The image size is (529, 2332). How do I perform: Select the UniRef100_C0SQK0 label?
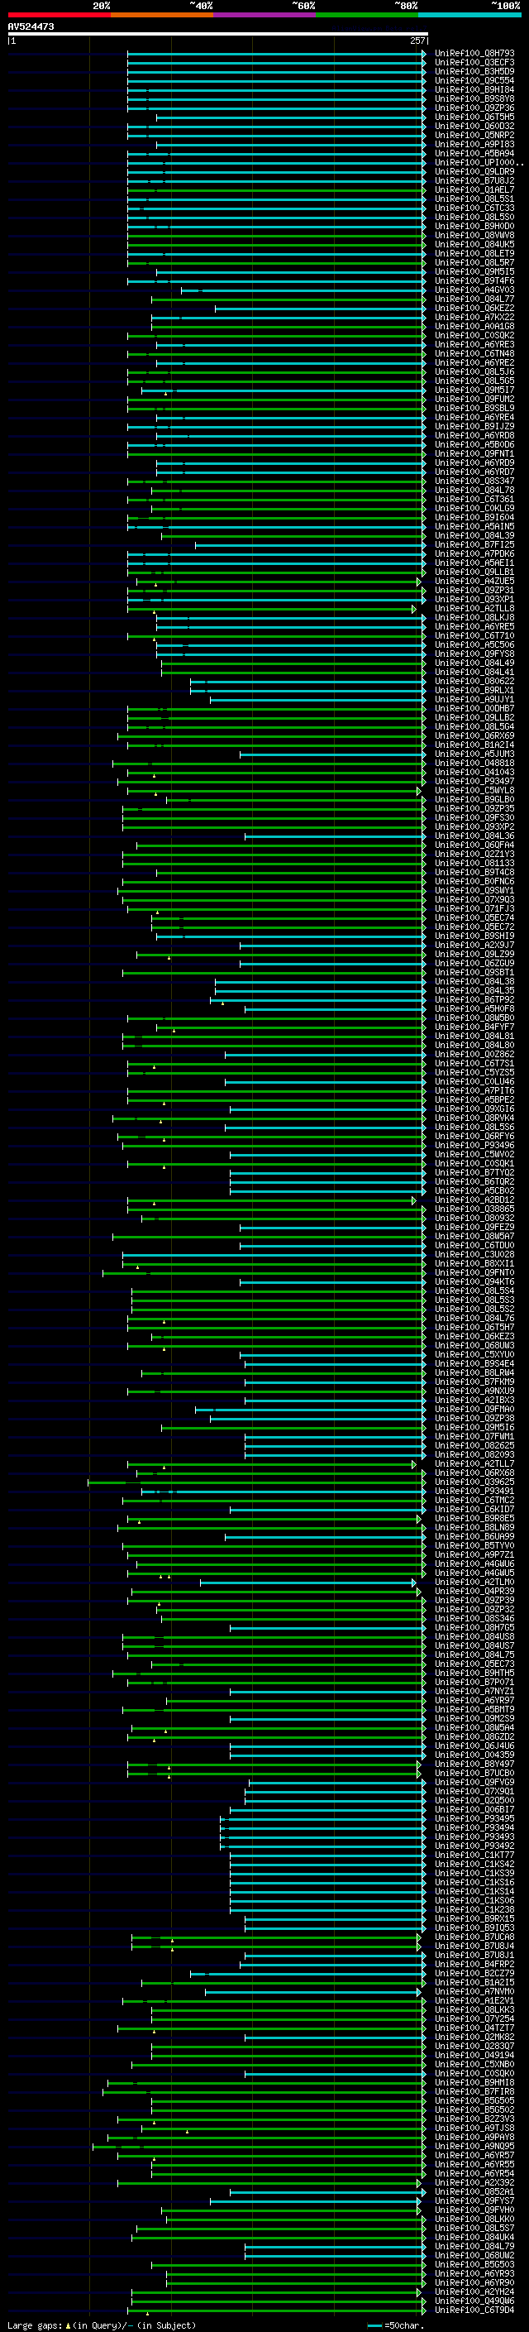tap(474, 2073)
